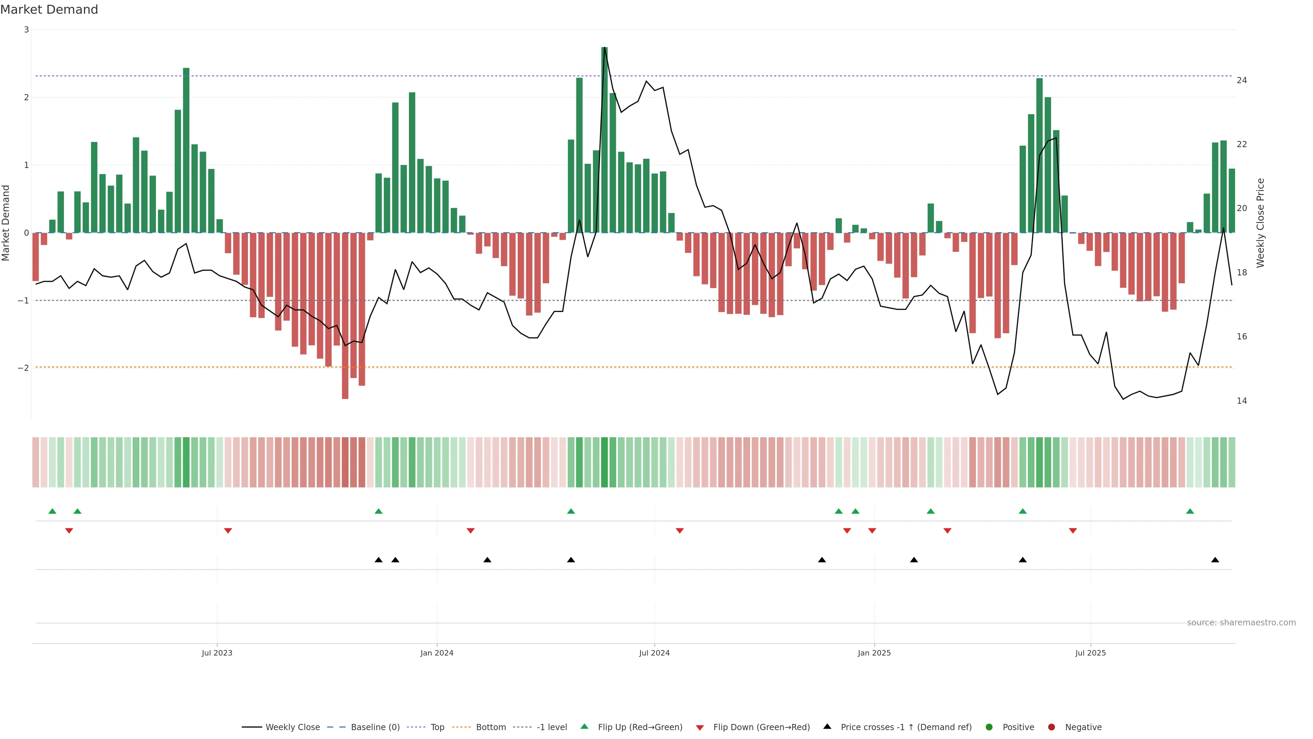Click source: sharemaestro.com text
This screenshot has width=1313, height=739.
tap(1241, 623)
